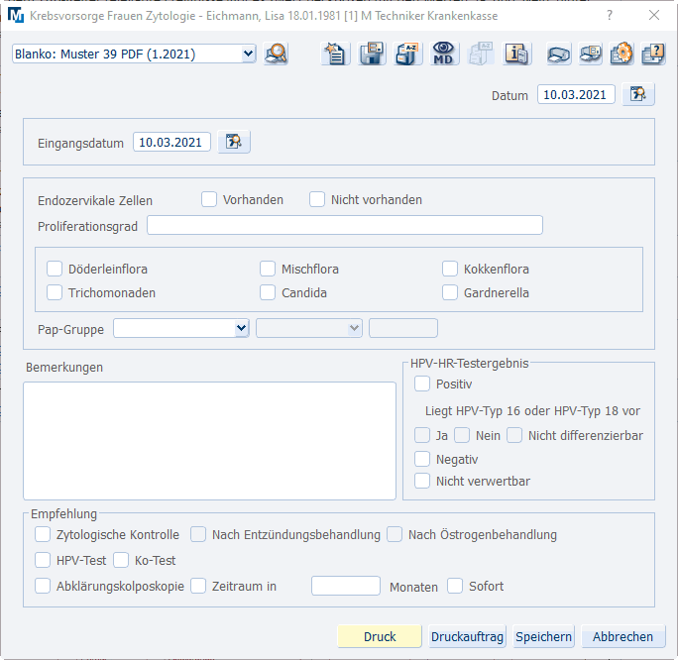678x660 pixels.
Task: Open the info document icon
Action: 516,55
